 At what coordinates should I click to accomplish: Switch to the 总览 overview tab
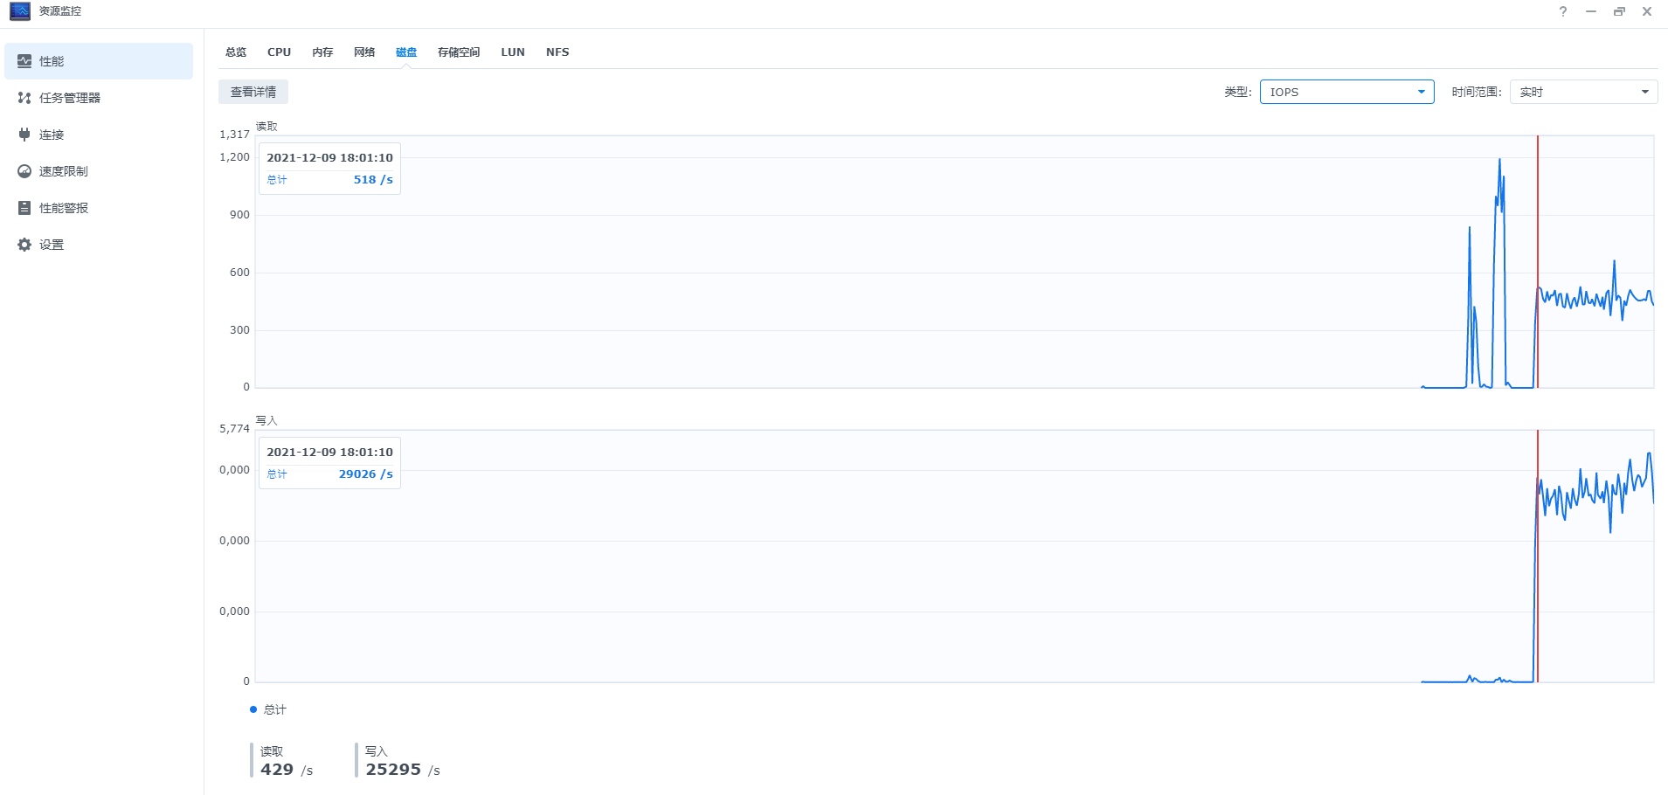click(236, 52)
